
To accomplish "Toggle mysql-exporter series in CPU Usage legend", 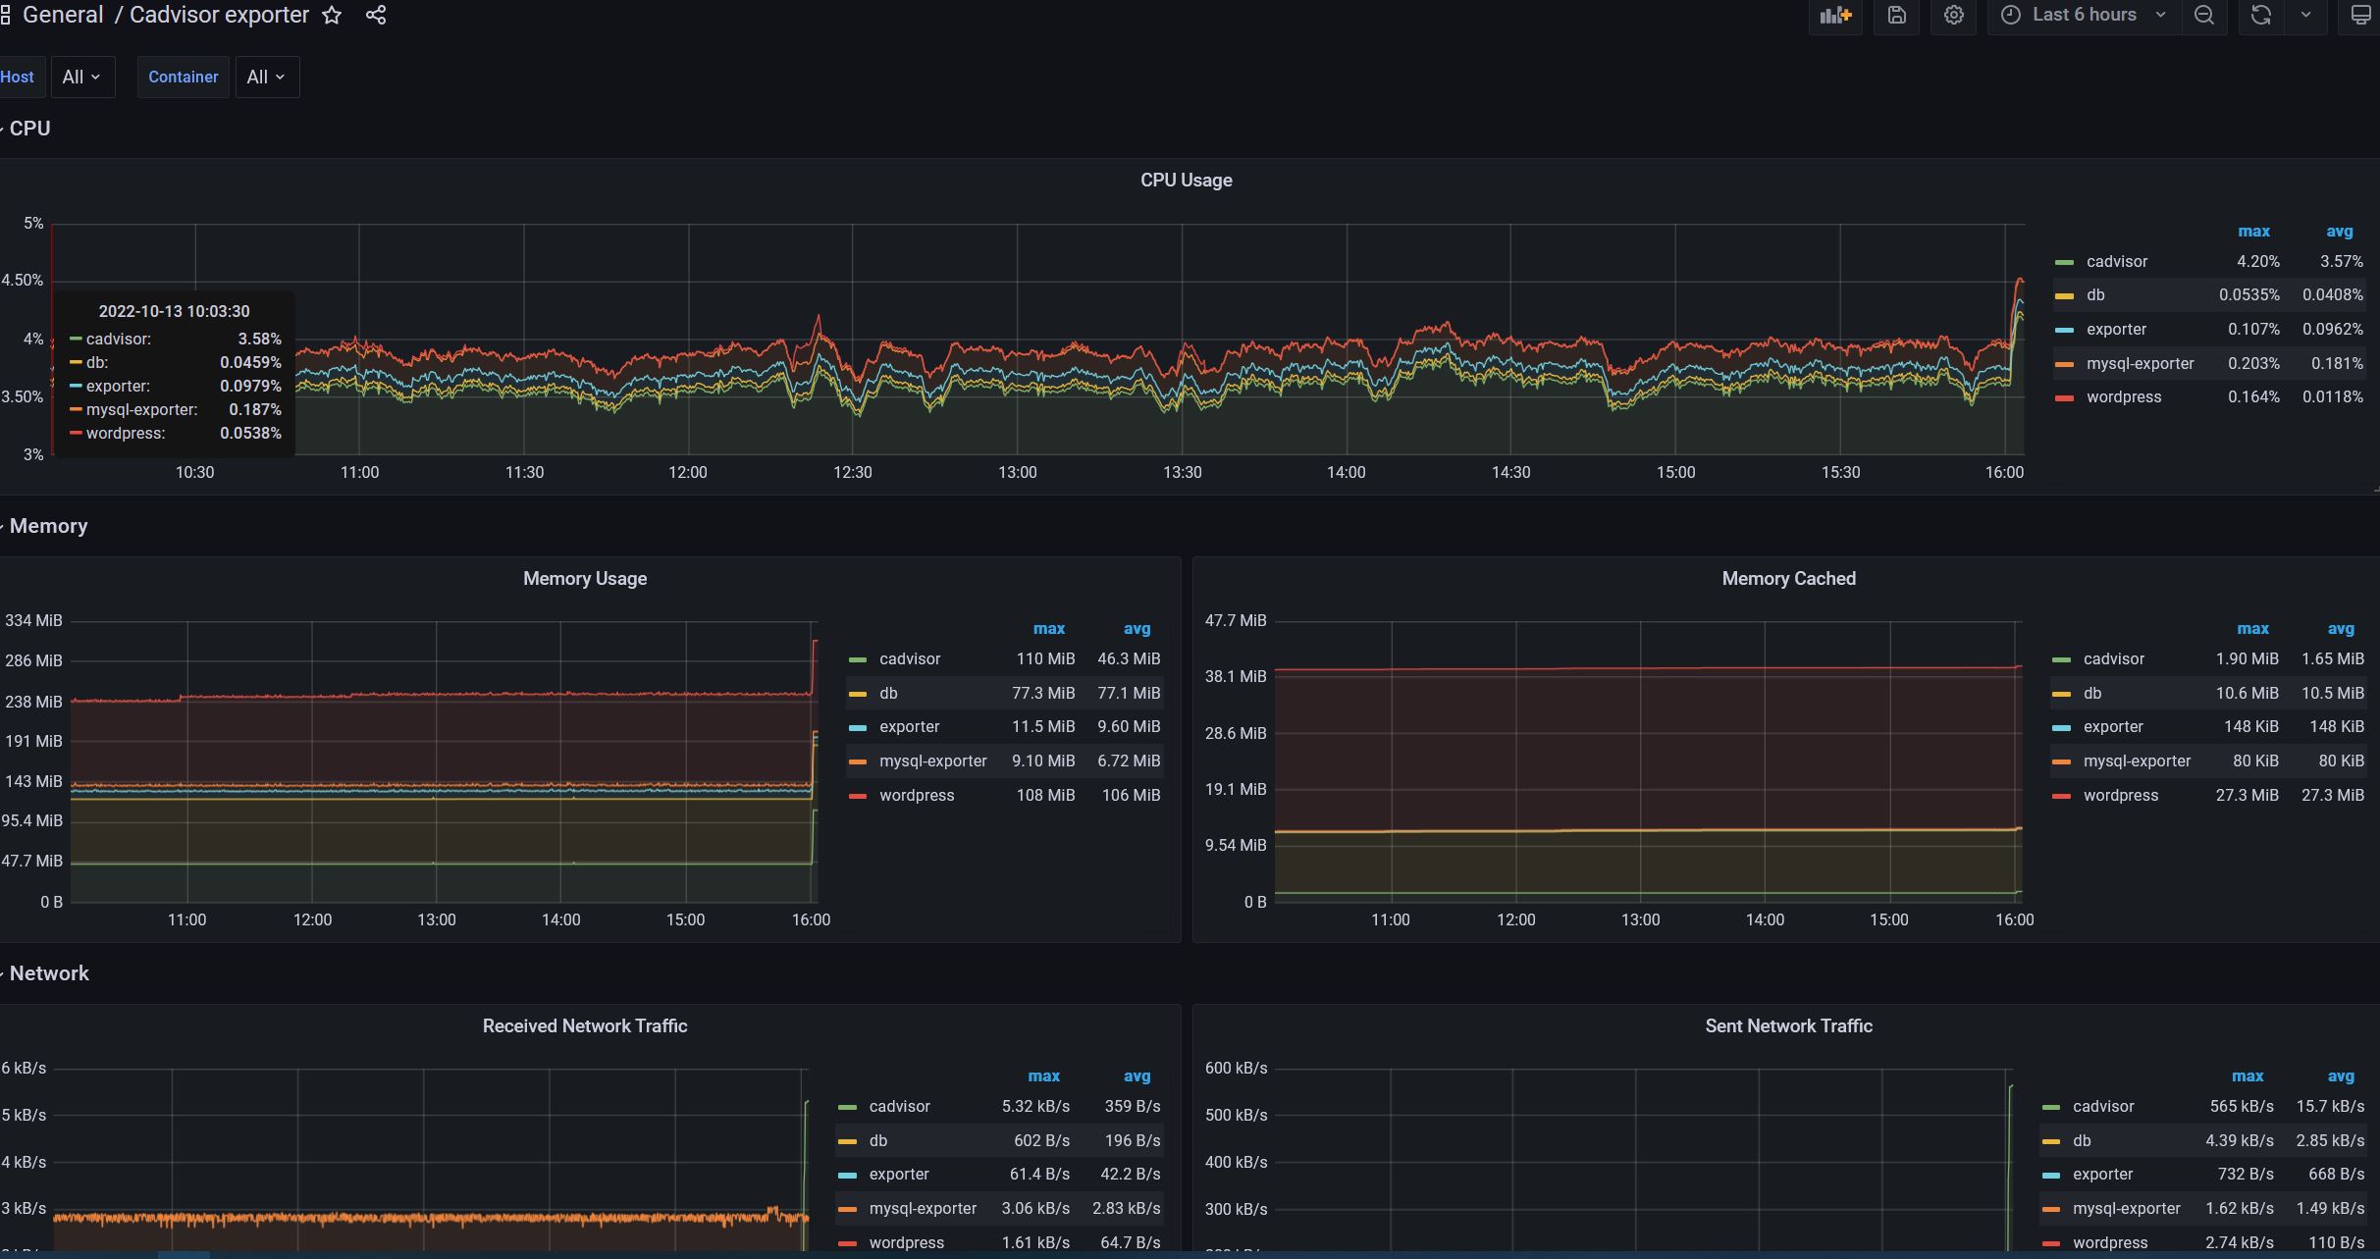I will coord(2140,364).
